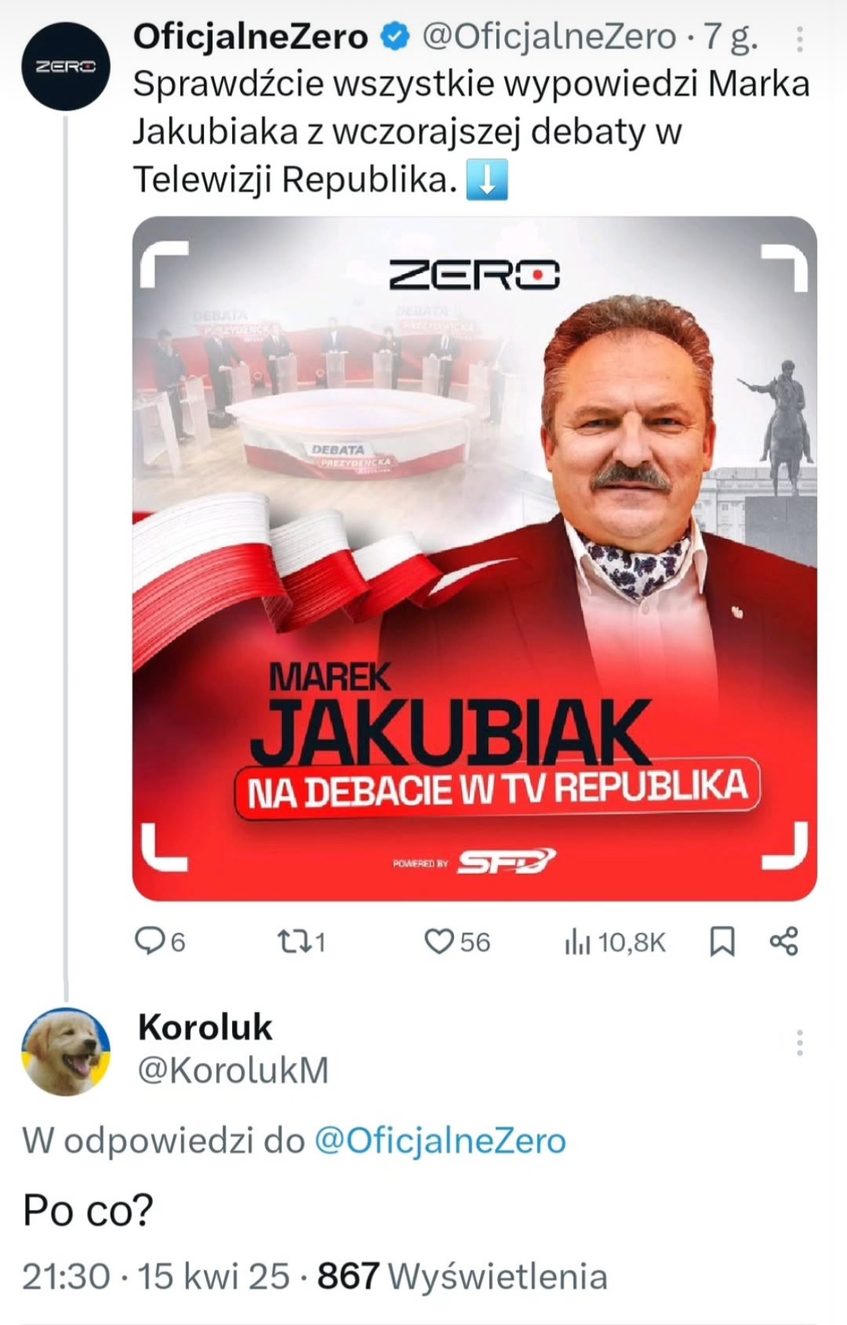Open the @KorolukM handle
Viewport: 847px width, 1325px height.
coord(233,1070)
